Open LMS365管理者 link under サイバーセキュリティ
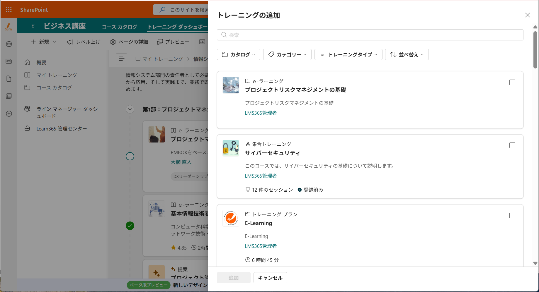Screen dimensions: 539x292 (x=261, y=176)
